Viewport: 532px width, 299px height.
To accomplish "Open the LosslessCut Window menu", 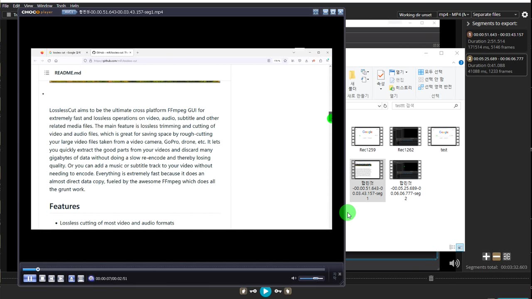I will click(44, 6).
